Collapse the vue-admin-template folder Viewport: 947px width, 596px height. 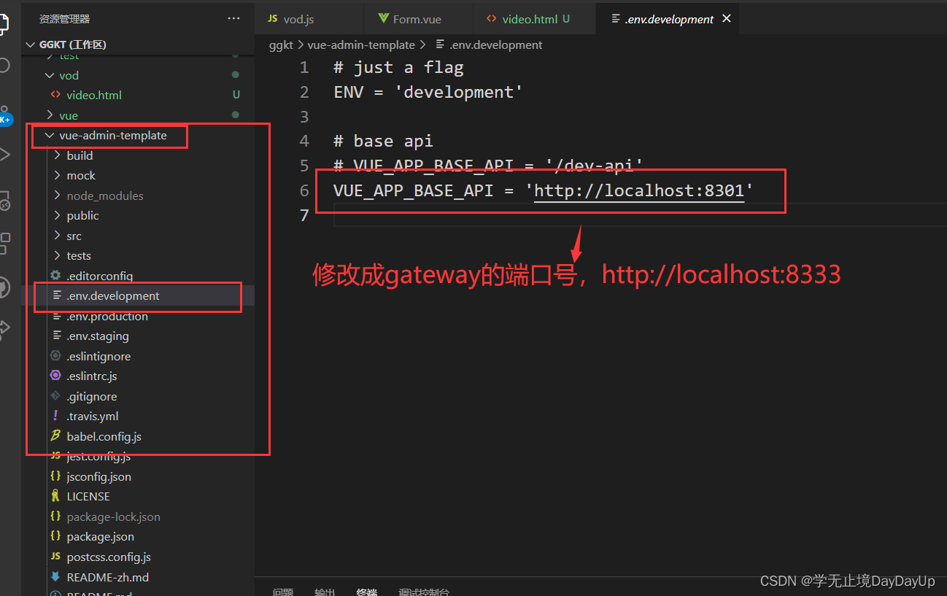(x=50, y=135)
